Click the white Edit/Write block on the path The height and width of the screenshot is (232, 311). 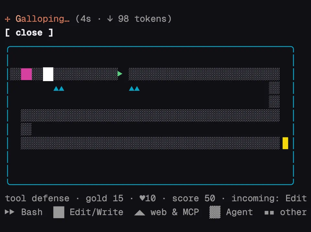coord(48,74)
